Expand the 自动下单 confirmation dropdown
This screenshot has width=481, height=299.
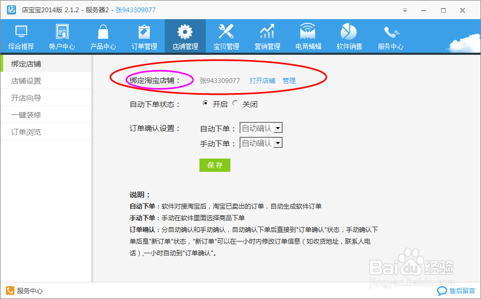point(278,128)
